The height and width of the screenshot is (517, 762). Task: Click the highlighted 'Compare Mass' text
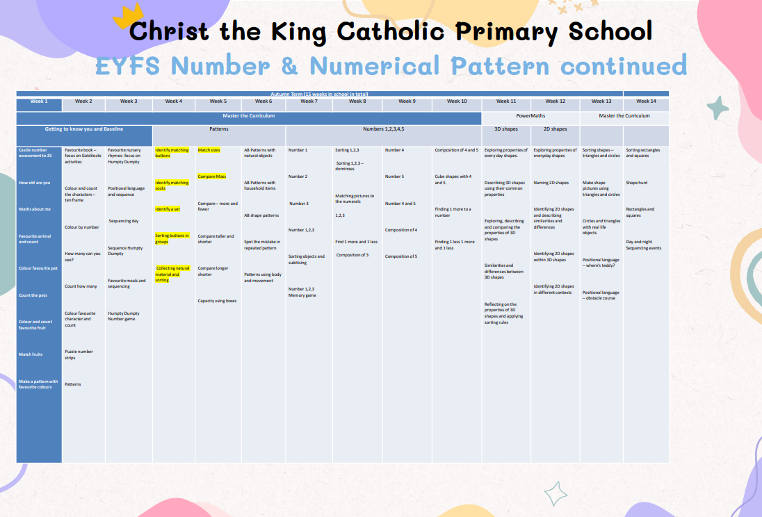point(212,177)
